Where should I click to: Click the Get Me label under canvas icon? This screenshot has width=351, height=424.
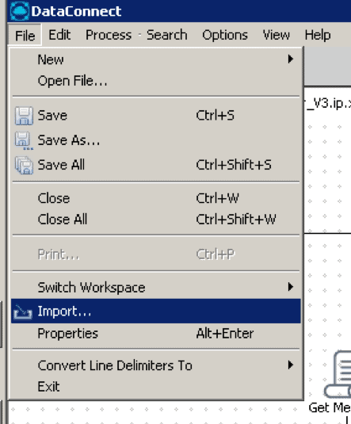tap(330, 407)
